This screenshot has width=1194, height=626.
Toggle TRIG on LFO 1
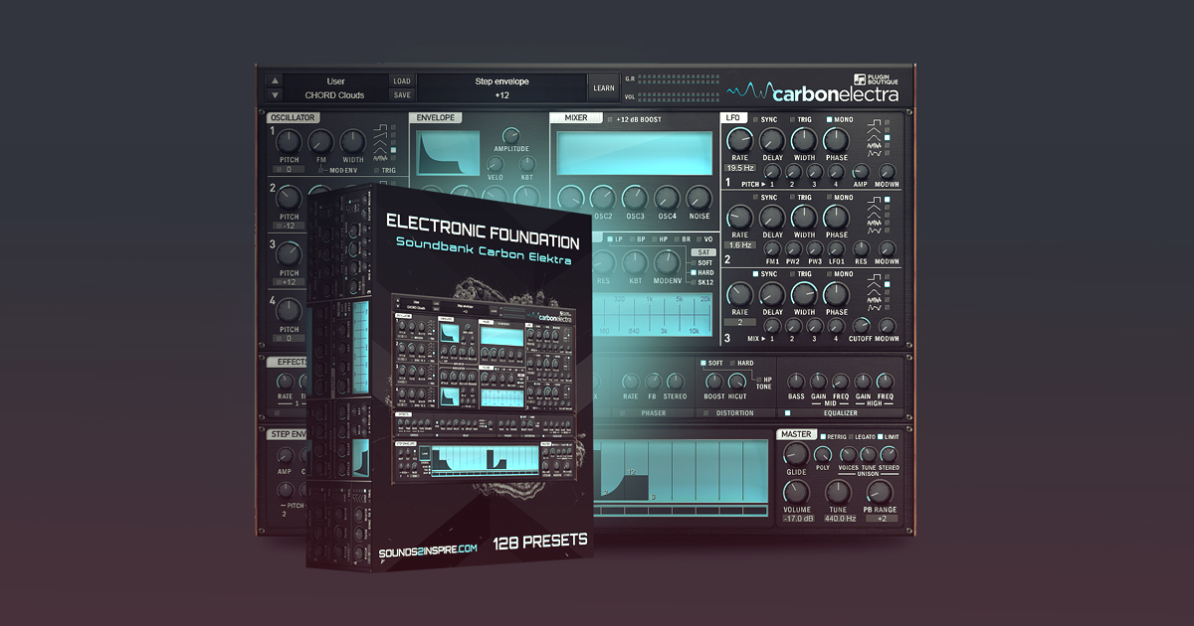[792, 119]
